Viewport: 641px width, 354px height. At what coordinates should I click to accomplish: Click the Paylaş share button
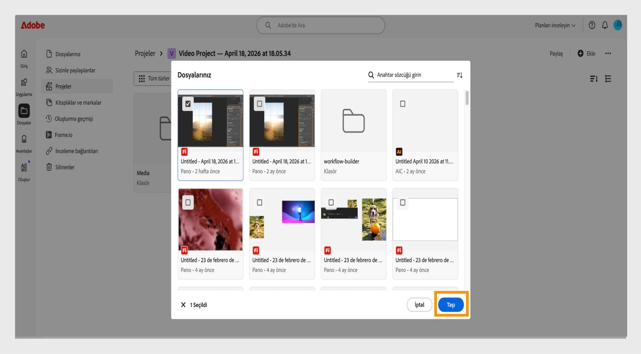pyautogui.click(x=556, y=53)
